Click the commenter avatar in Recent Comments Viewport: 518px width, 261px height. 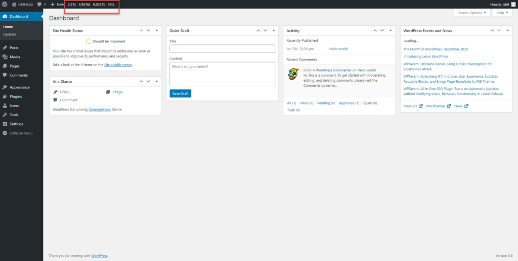pyautogui.click(x=292, y=74)
